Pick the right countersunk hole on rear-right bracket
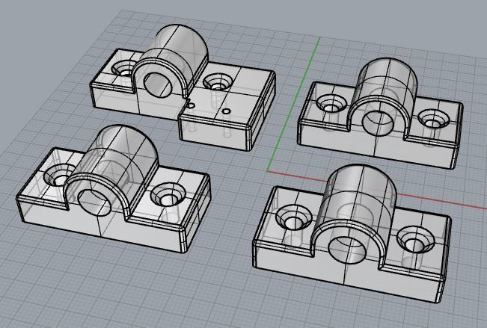 click(434, 120)
